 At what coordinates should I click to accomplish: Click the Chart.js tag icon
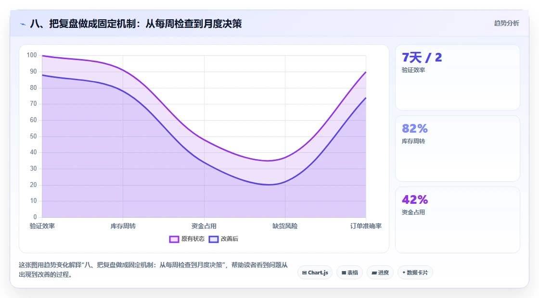pyautogui.click(x=304, y=273)
